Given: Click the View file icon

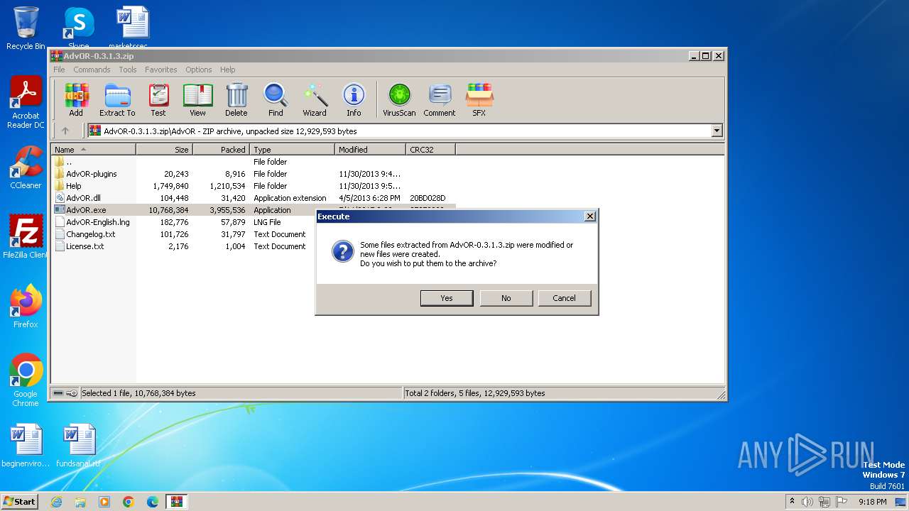Looking at the screenshot, I should [x=197, y=99].
